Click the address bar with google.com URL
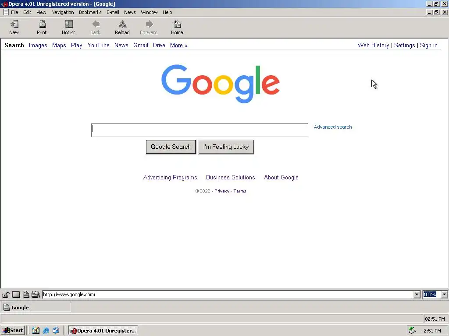 coord(228,294)
